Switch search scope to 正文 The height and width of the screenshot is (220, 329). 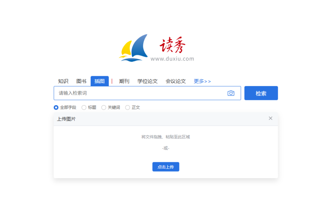(x=127, y=108)
